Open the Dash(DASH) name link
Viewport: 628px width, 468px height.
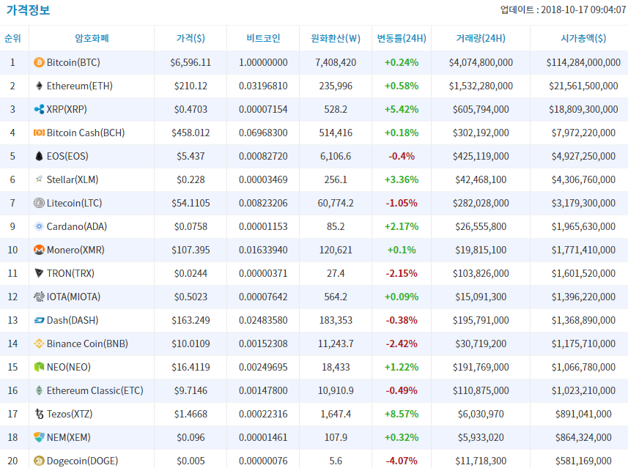click(73, 320)
